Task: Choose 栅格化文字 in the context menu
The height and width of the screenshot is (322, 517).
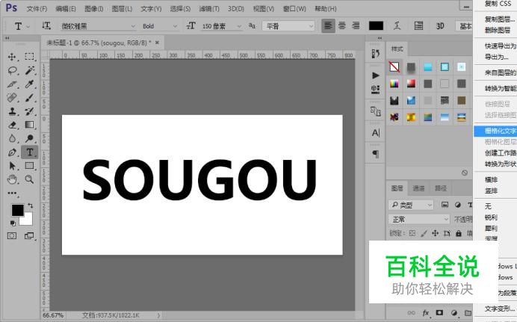Action: click(495, 131)
